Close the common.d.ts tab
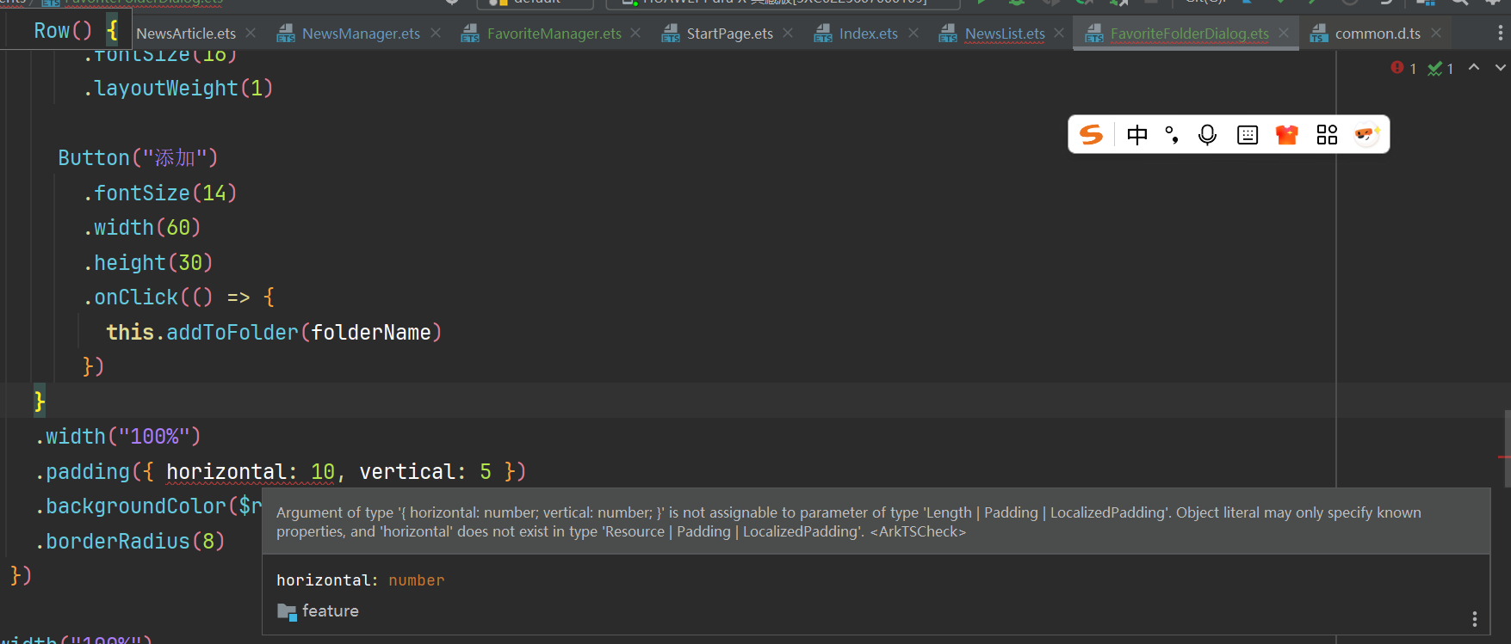 [1436, 33]
